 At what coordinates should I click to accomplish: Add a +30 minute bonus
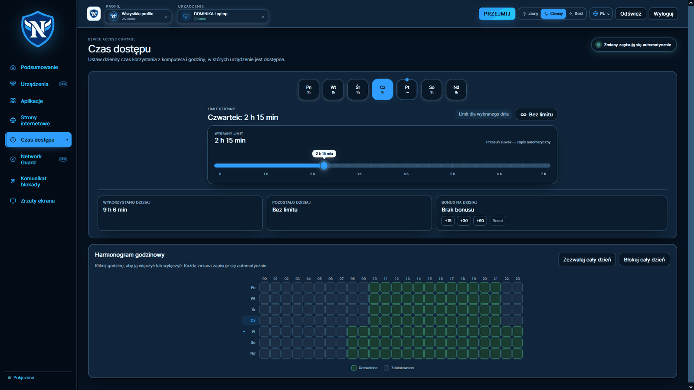[x=464, y=221]
